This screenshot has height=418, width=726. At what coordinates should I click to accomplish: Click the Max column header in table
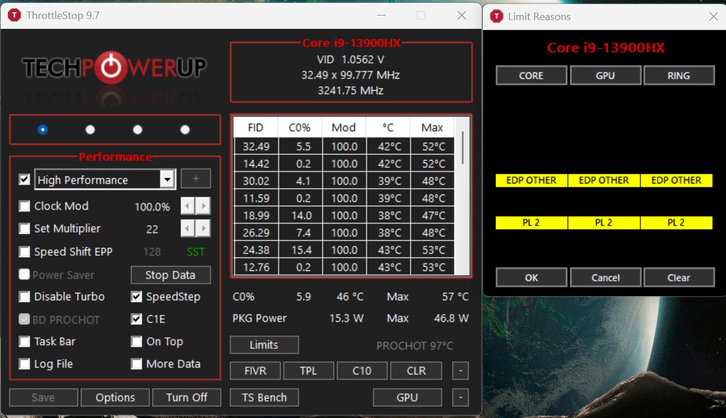click(432, 128)
